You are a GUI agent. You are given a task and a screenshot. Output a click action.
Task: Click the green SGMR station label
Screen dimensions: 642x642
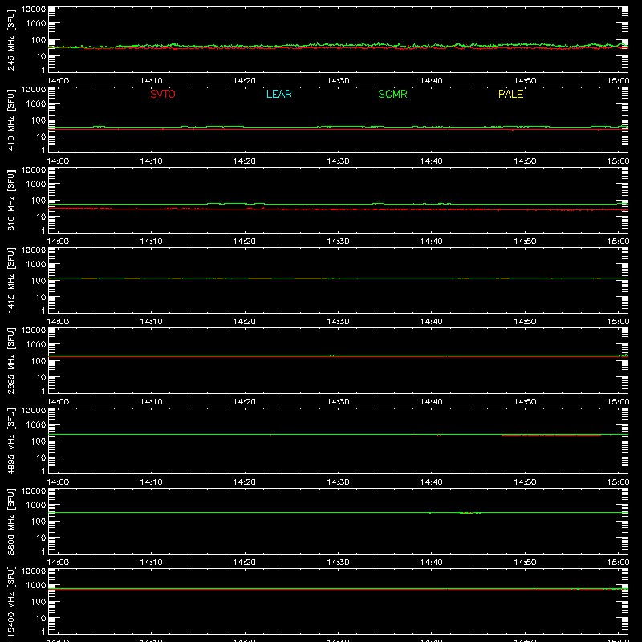[392, 94]
